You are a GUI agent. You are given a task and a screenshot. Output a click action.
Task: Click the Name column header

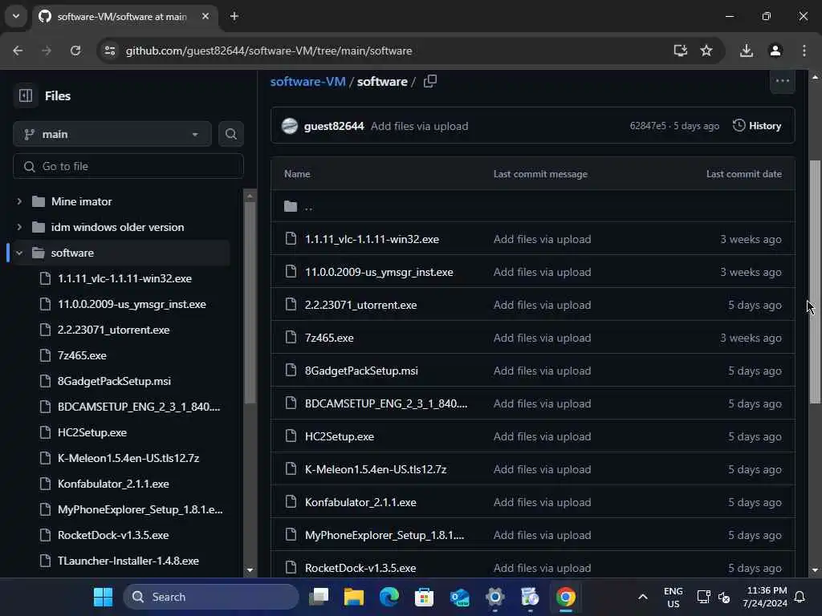(297, 173)
